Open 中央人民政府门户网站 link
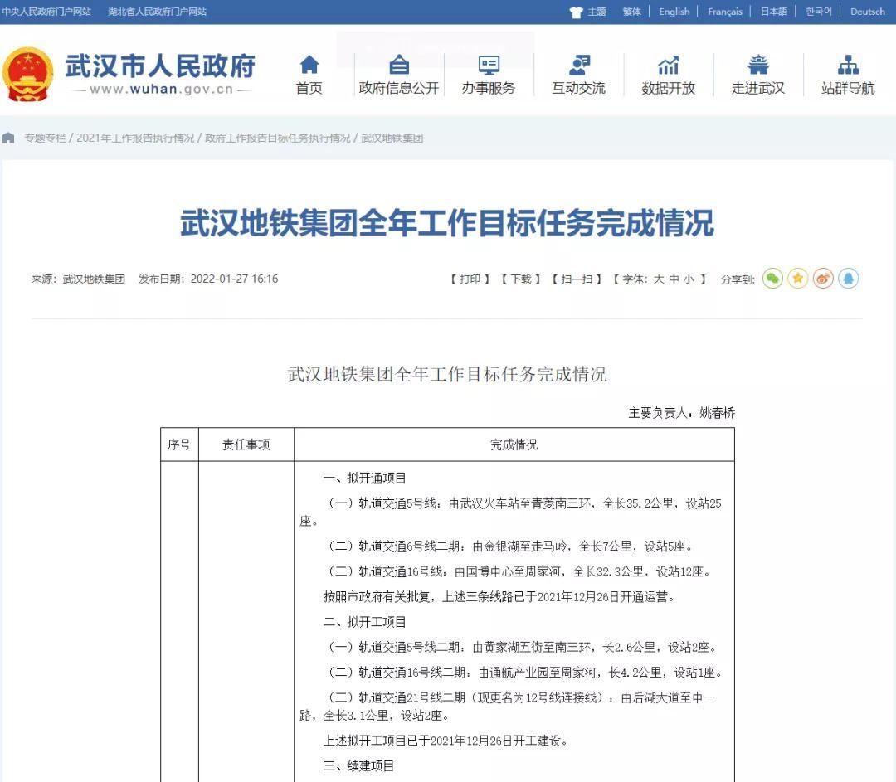The height and width of the screenshot is (782, 896). click(46, 12)
